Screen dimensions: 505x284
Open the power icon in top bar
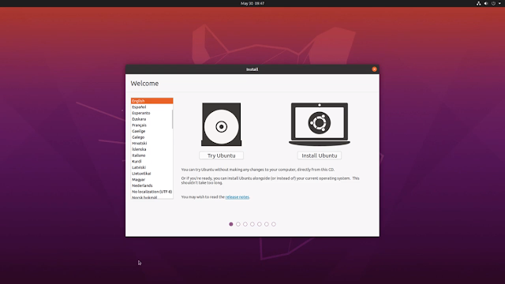493,3
